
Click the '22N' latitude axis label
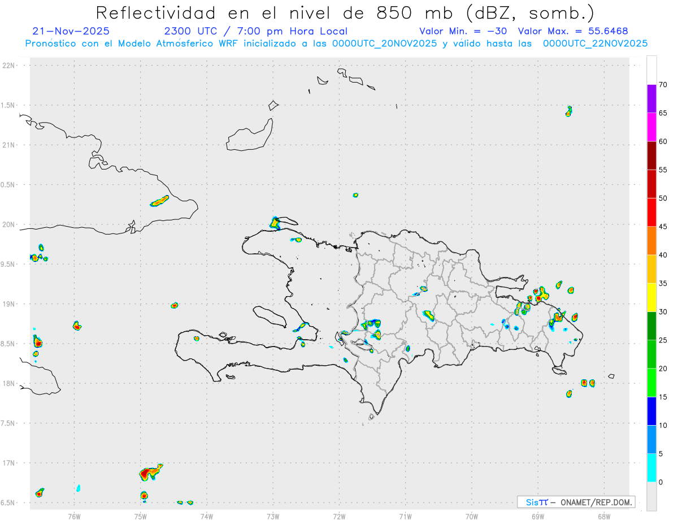pyautogui.click(x=8, y=66)
